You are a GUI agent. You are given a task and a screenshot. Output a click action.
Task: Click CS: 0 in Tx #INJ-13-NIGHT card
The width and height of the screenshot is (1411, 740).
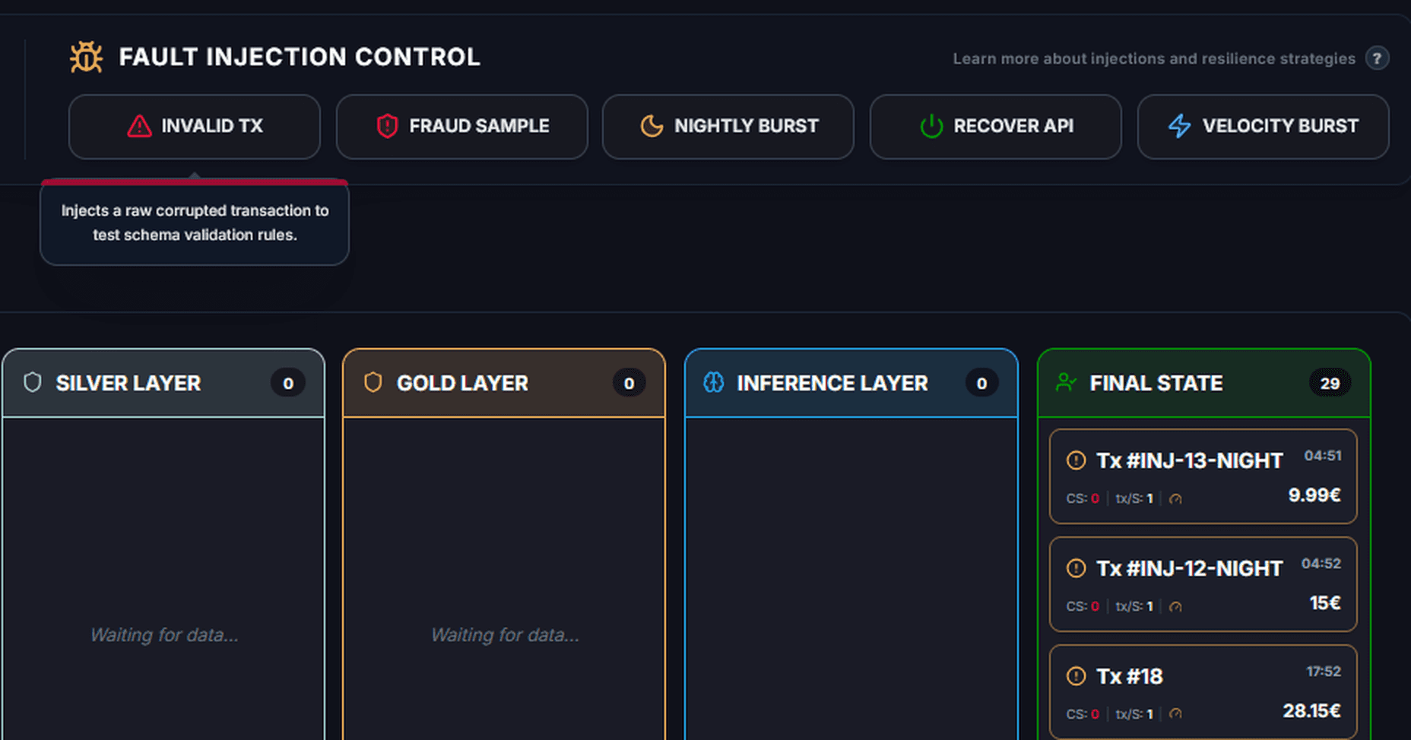(x=1083, y=499)
